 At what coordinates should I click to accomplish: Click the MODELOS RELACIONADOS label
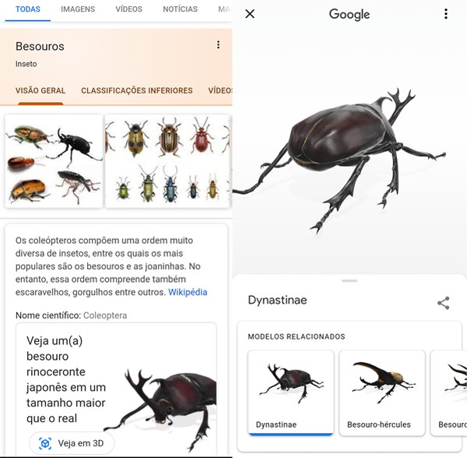(x=297, y=336)
